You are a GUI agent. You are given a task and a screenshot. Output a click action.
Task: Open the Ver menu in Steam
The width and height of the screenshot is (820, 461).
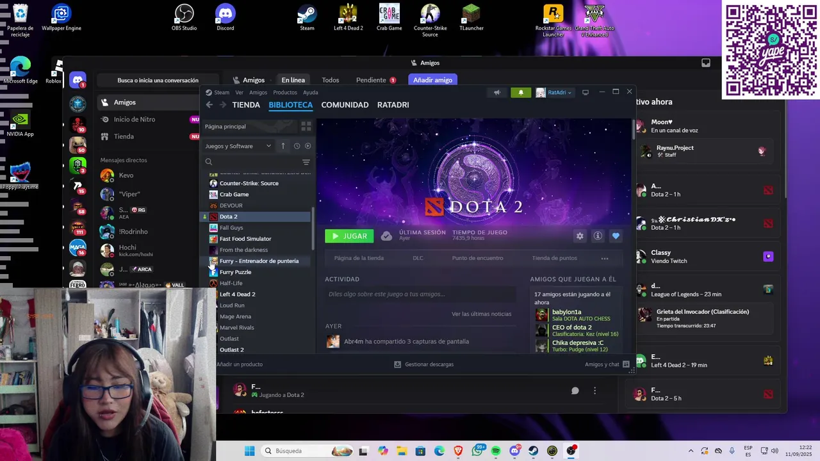coord(239,92)
